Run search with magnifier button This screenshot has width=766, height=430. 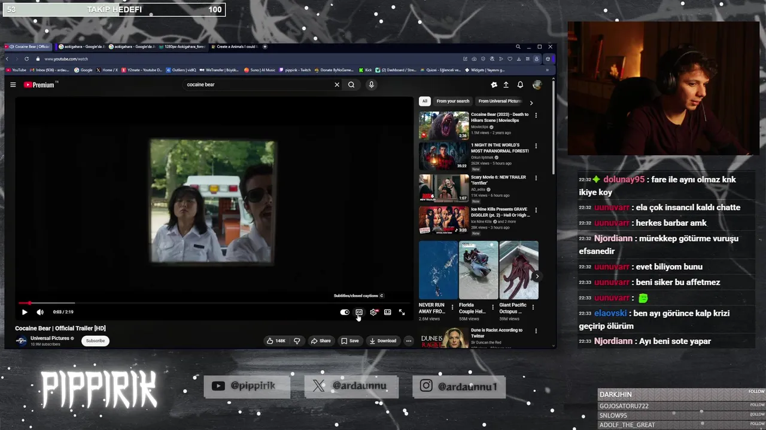point(351,85)
